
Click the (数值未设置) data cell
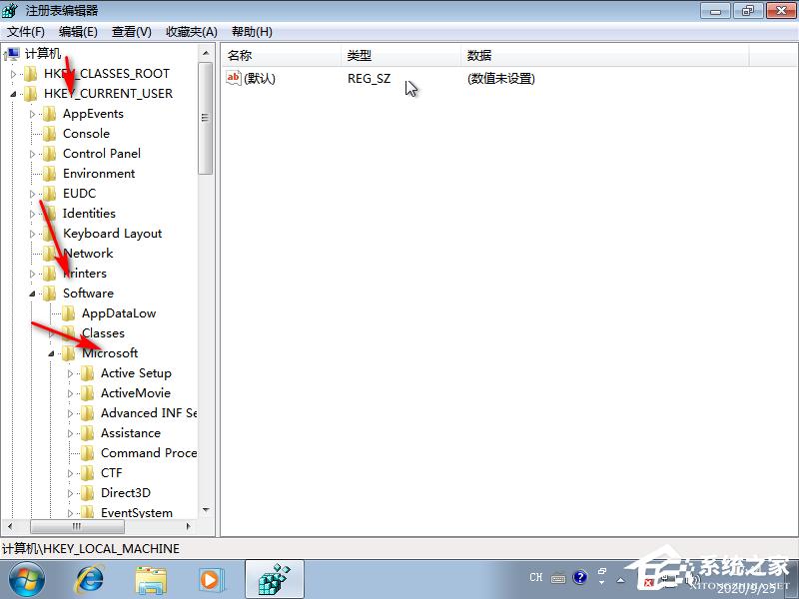(x=501, y=79)
